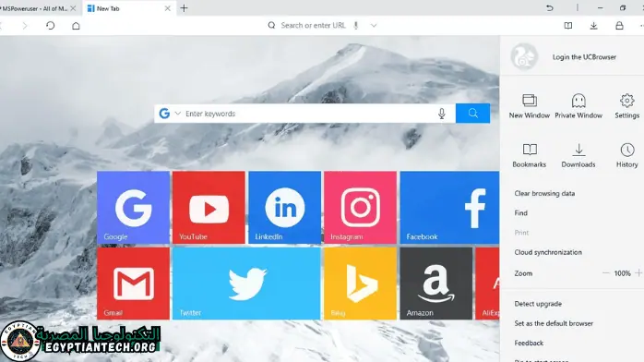
Task: Click the forward navigation arrow
Action: coord(25,26)
